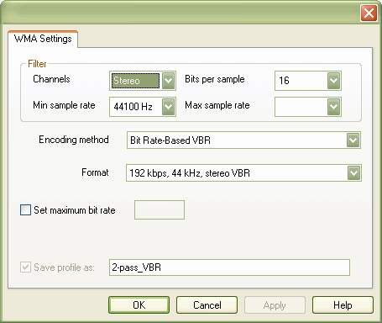Close the WMA Settings dialog window
This screenshot has height=323, width=382.
pos(369,13)
